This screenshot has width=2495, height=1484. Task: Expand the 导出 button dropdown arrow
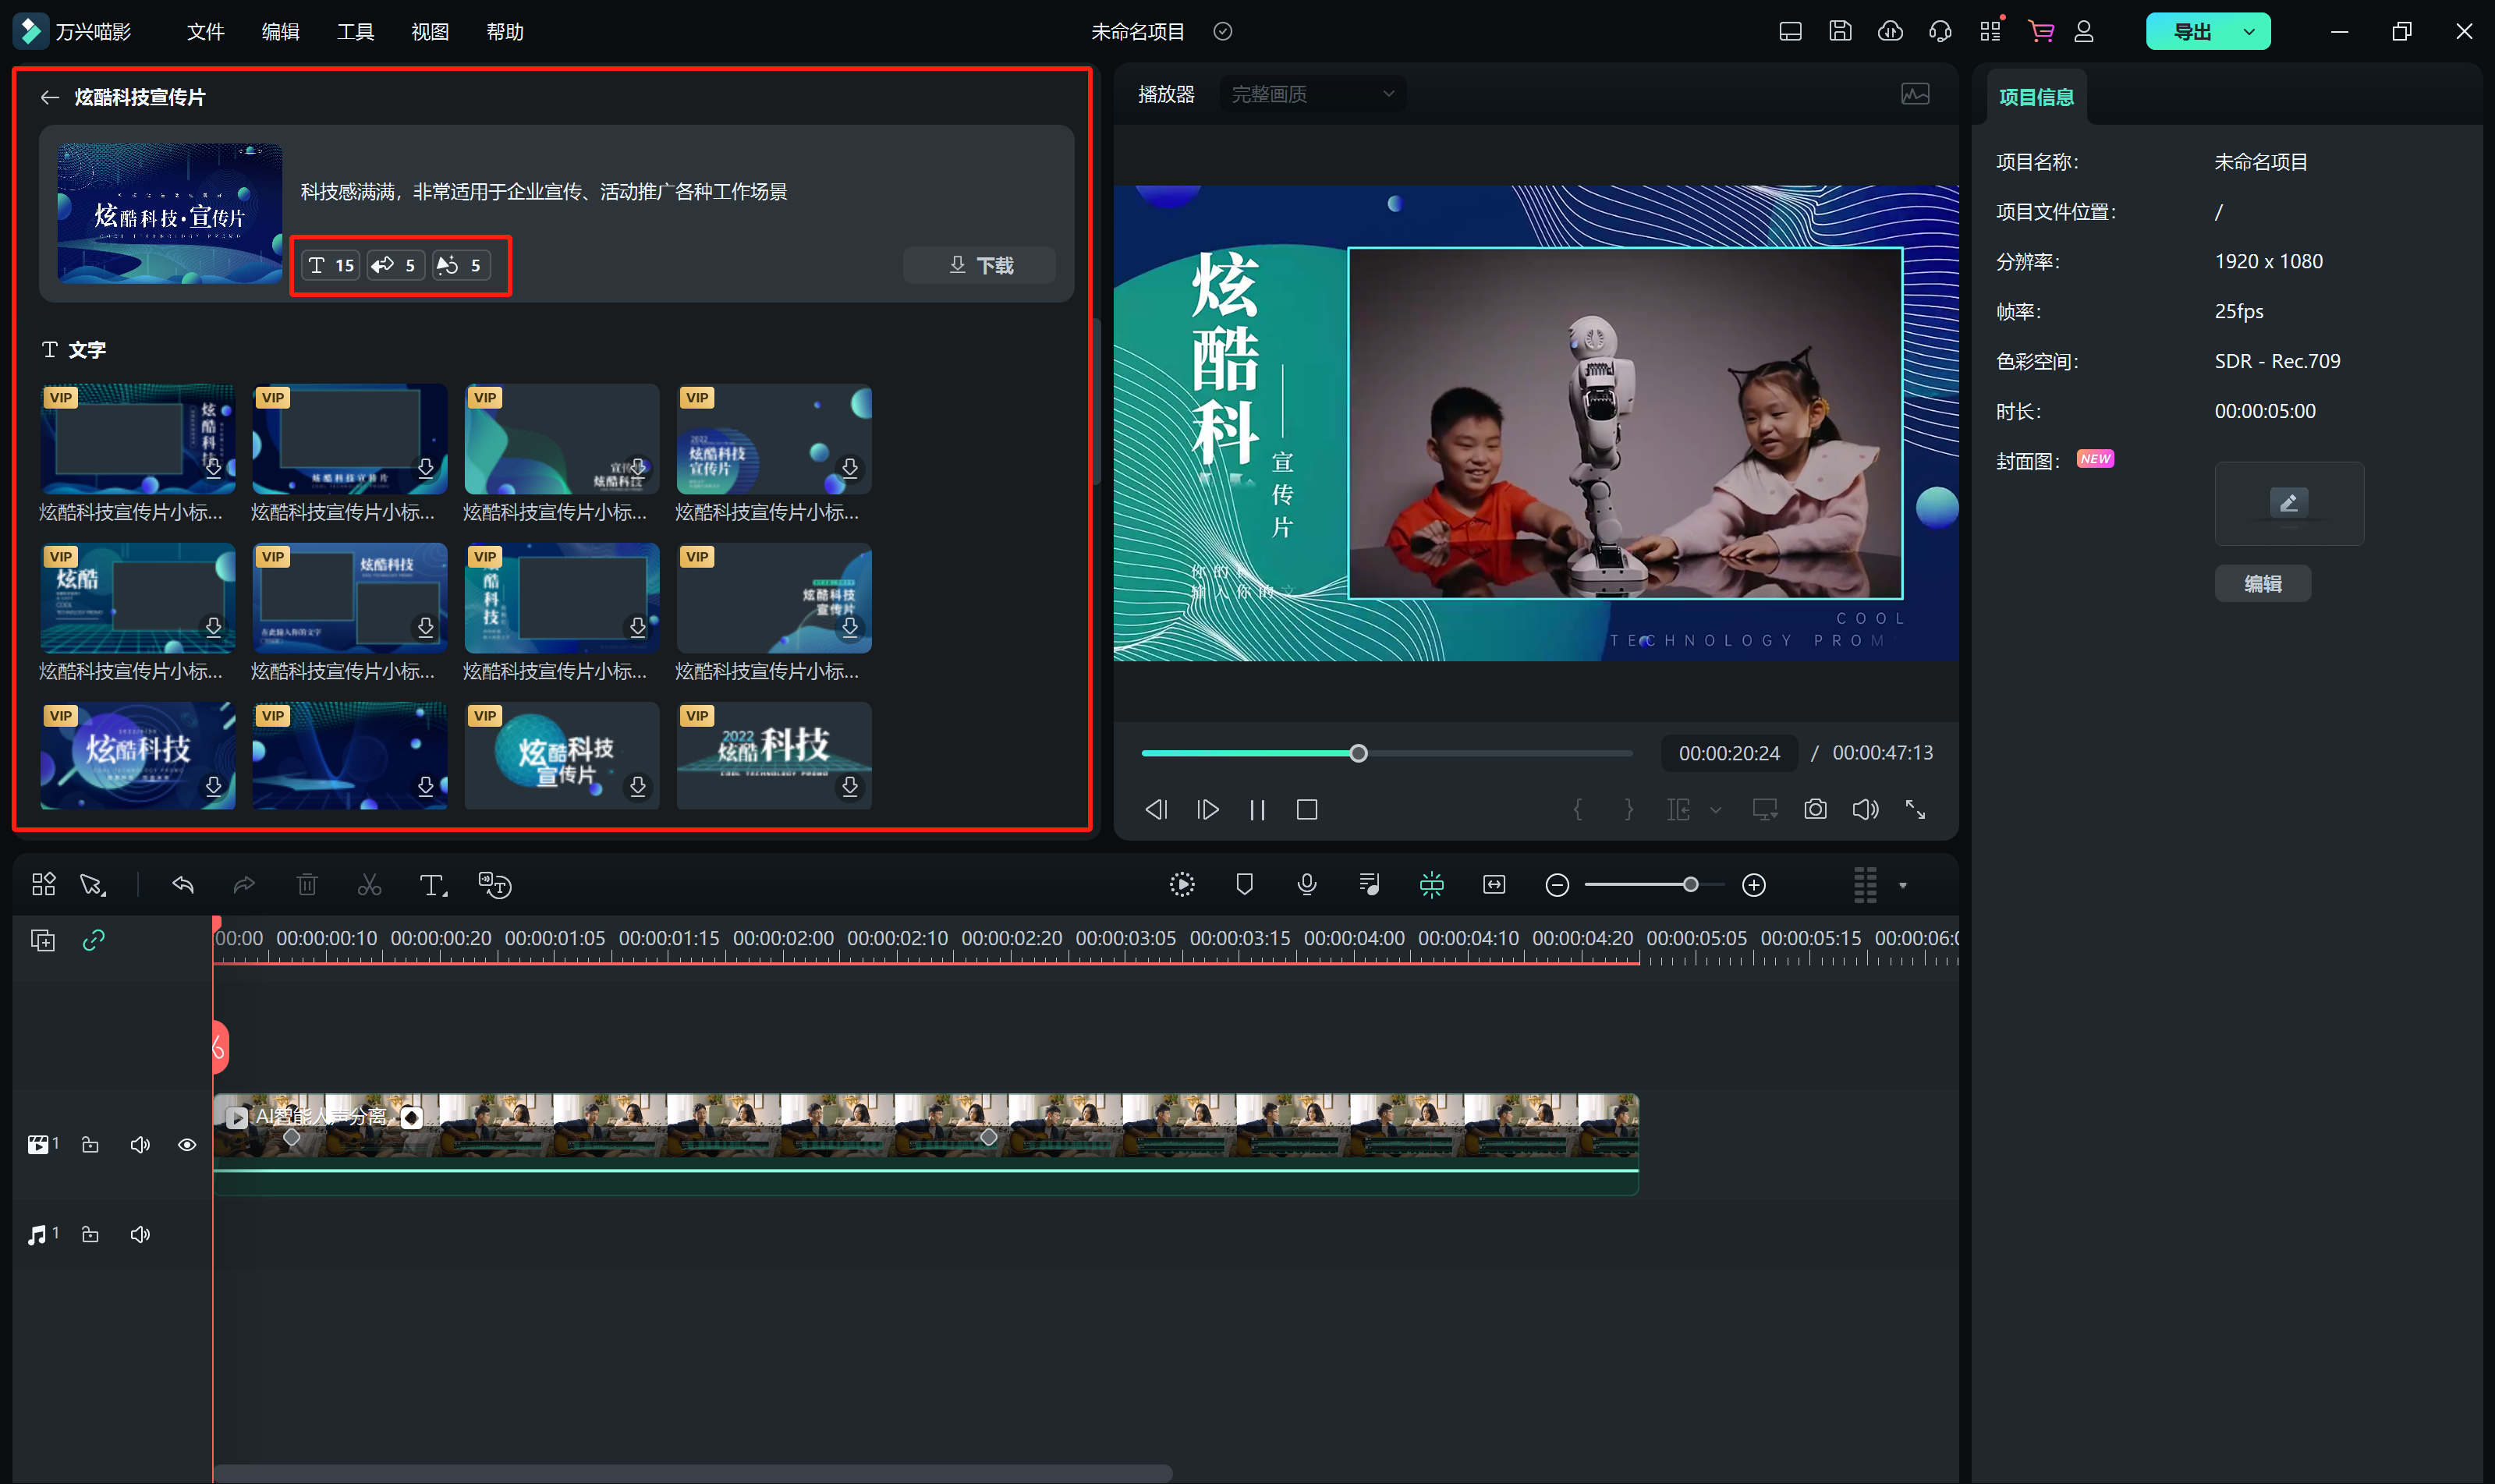point(2249,31)
